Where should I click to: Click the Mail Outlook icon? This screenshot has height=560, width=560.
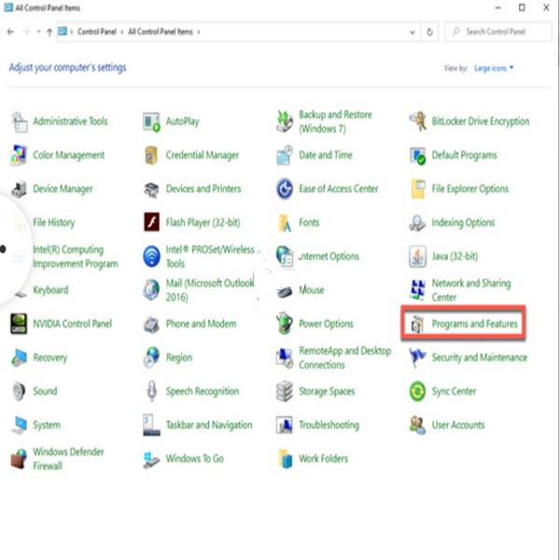151,289
